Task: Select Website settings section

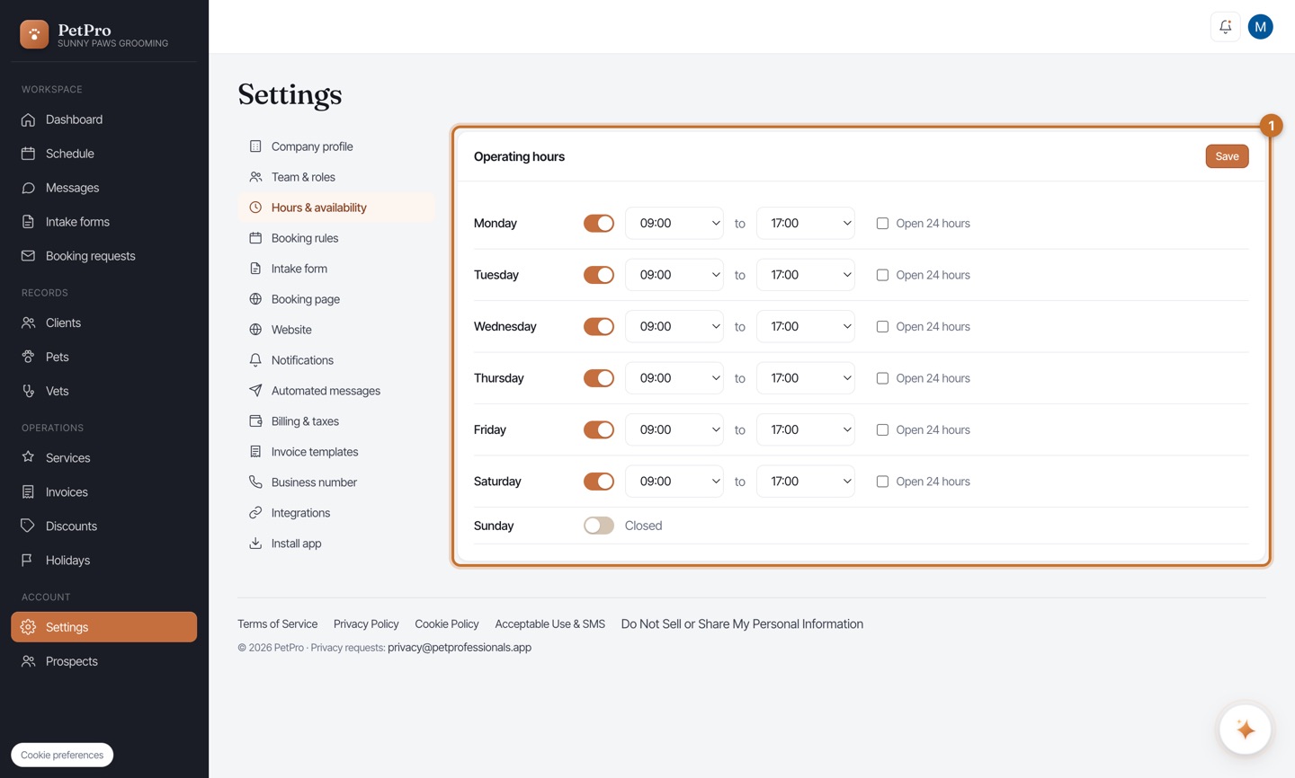Action: [x=336, y=330]
